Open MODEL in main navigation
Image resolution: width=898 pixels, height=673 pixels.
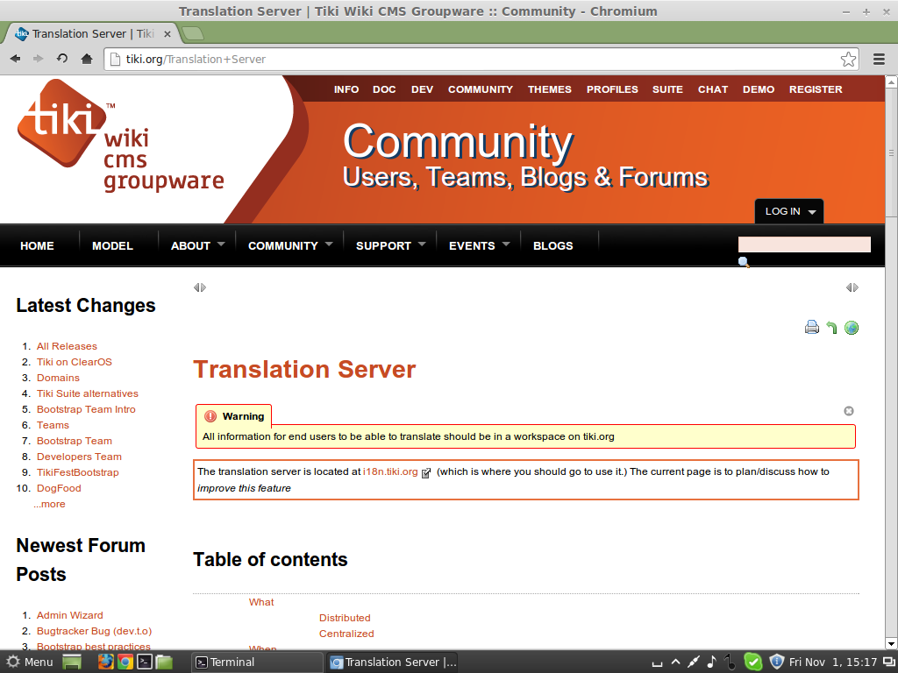coord(112,245)
